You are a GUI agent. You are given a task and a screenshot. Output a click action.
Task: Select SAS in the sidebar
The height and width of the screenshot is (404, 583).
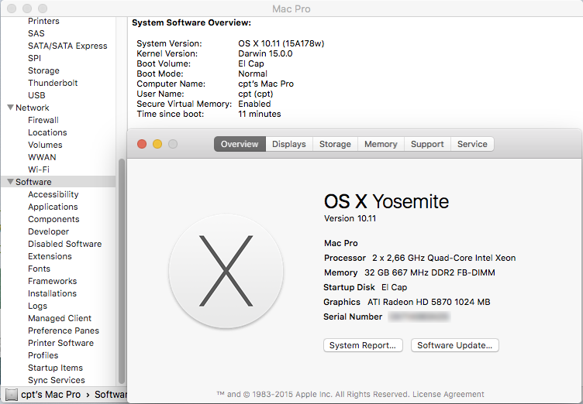coord(36,33)
